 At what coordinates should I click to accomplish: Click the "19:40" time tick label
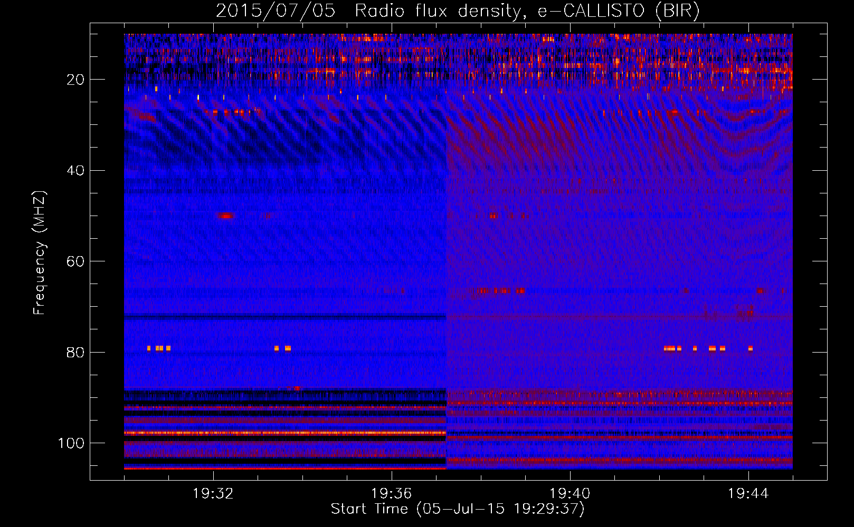click(570, 494)
